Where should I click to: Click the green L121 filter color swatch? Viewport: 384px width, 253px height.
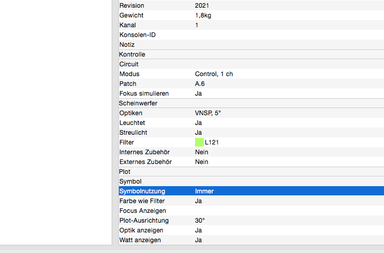tap(199, 142)
